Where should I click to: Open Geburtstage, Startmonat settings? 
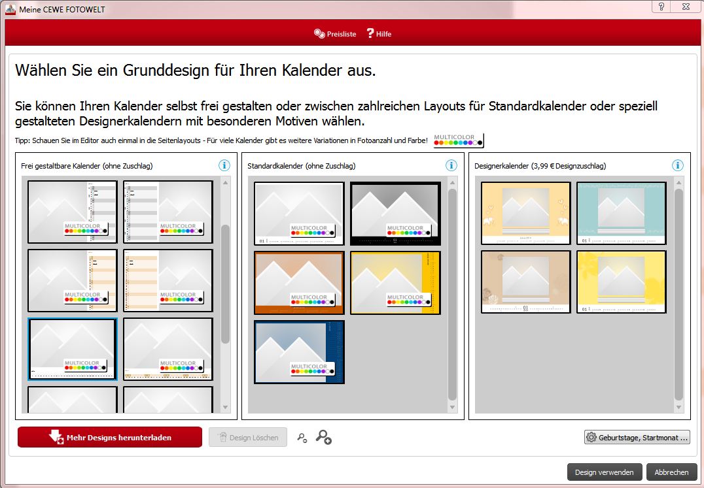[637, 437]
